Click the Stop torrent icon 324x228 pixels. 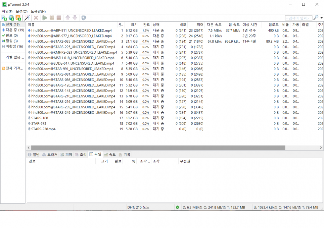point(59,18)
